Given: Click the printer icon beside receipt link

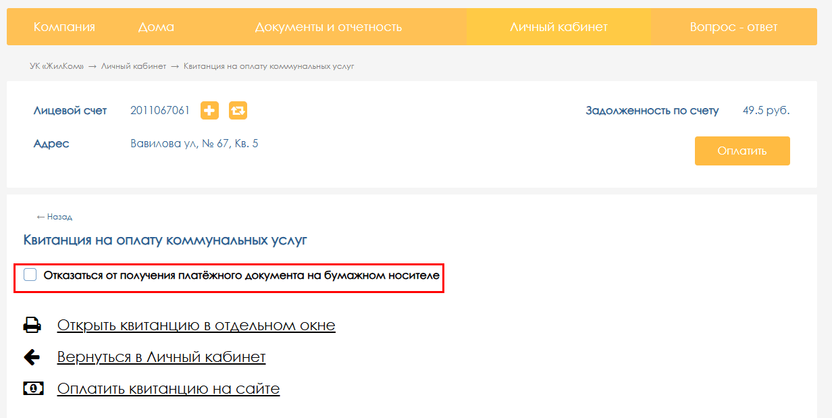Looking at the screenshot, I should (x=32, y=325).
